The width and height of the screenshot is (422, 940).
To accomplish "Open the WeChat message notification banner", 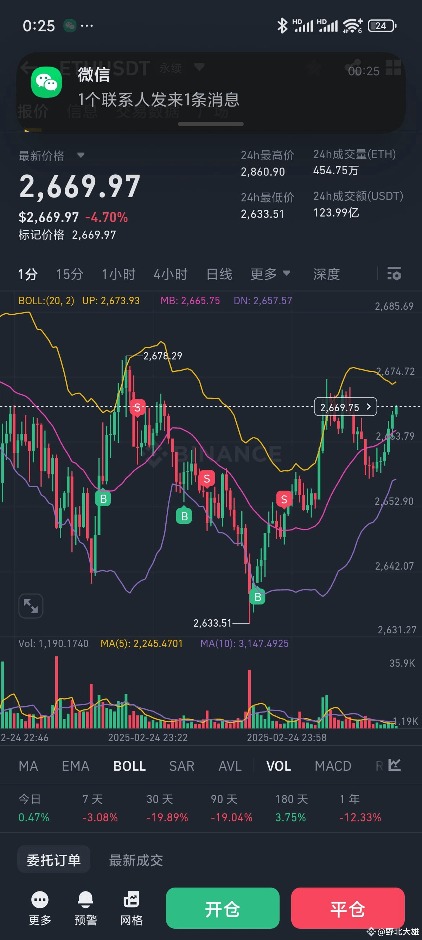I will pos(211,92).
